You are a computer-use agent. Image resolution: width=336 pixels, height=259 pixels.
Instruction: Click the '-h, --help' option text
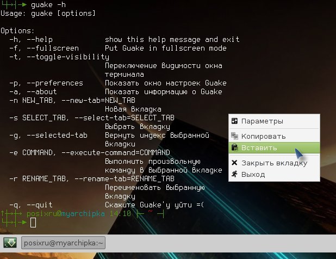pyautogui.click(x=31, y=40)
